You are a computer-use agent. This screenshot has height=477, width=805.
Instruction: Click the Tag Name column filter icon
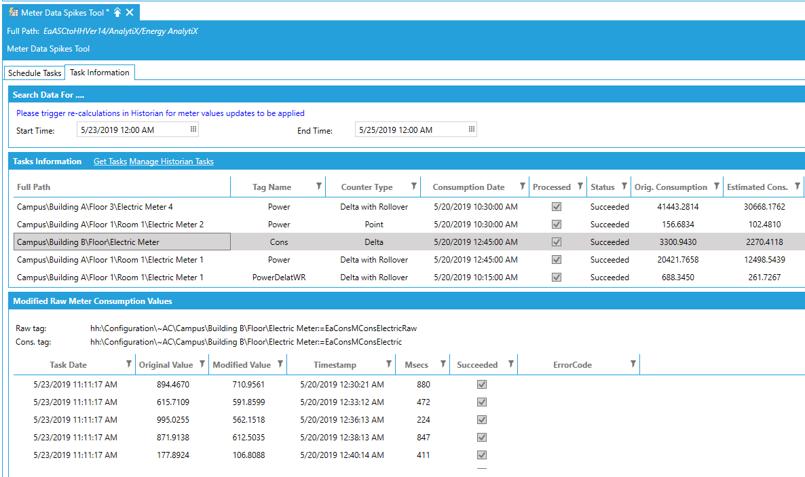coord(318,186)
